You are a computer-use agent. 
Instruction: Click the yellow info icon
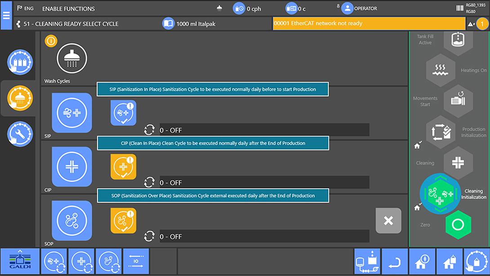pyautogui.click(x=51, y=41)
